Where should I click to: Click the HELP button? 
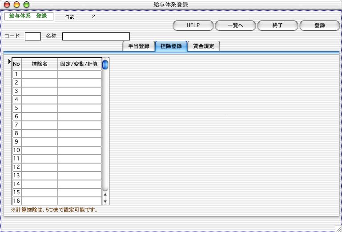[x=193, y=25]
